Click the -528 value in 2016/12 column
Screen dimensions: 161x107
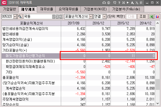click(107, 67)
